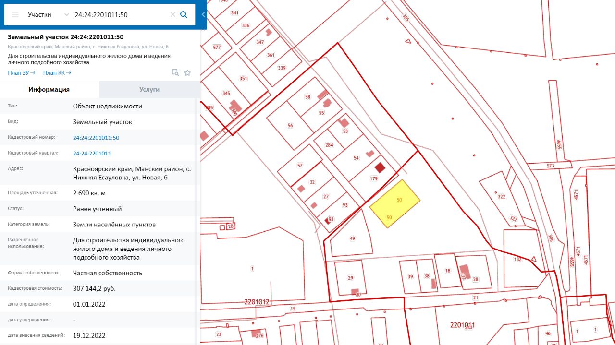Click the triangle marker near road top
Screen dimensions: 615x345
pos(408,41)
